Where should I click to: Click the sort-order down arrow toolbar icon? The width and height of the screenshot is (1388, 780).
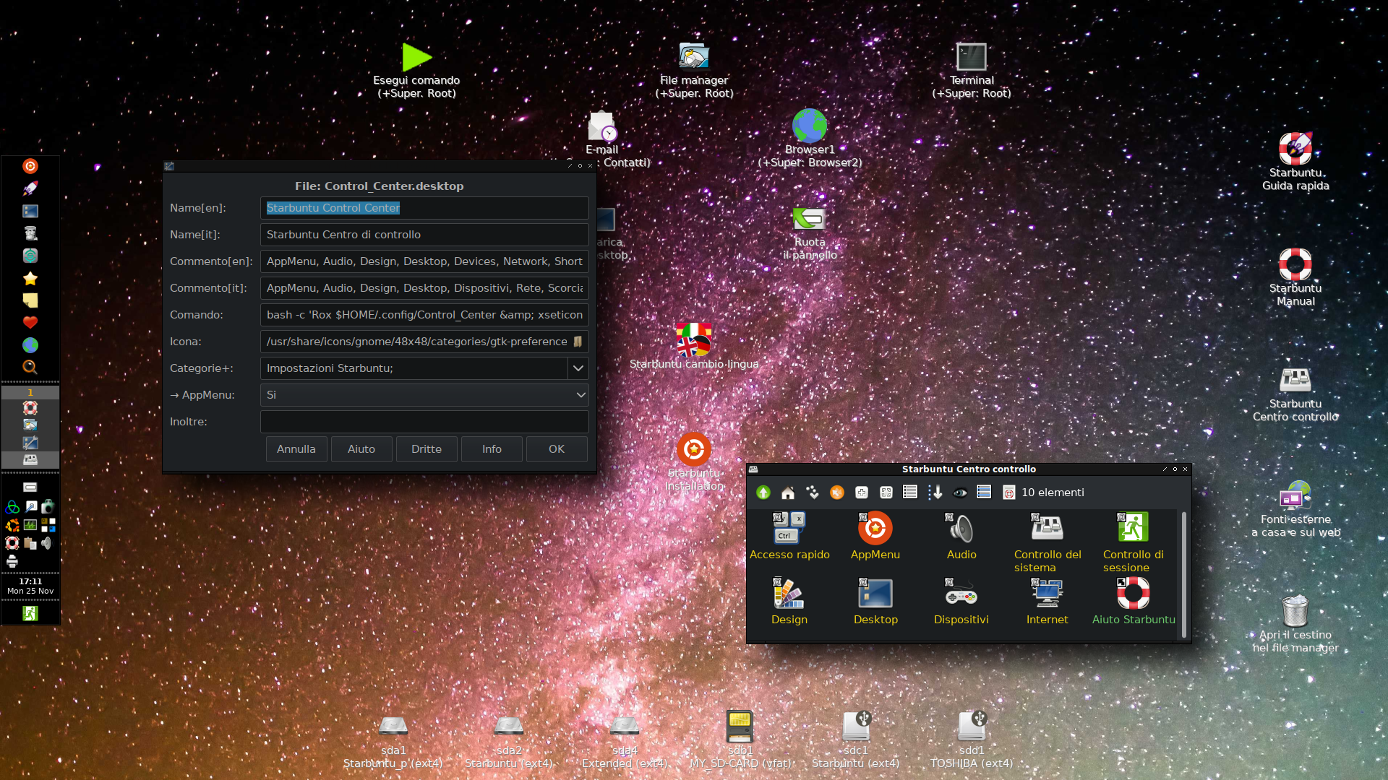pyautogui.click(x=935, y=493)
